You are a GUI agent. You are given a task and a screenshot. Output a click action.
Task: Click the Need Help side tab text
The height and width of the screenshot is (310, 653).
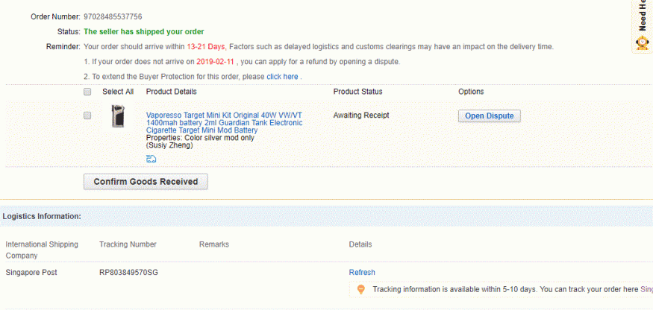[642, 15]
